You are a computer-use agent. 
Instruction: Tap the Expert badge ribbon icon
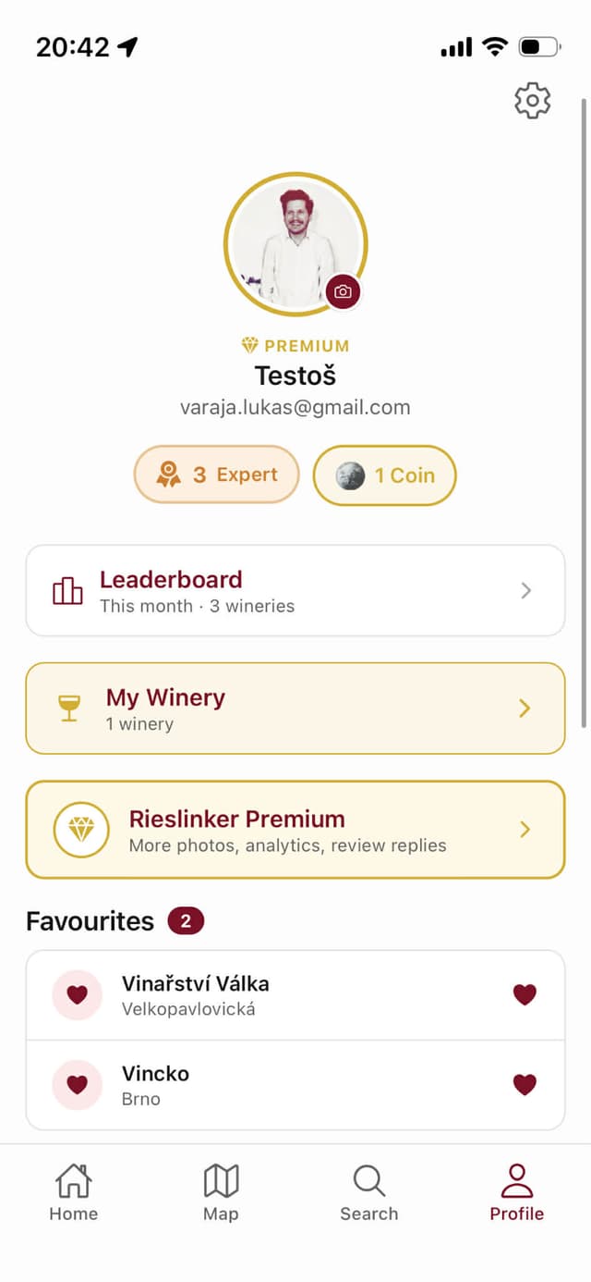(x=168, y=475)
